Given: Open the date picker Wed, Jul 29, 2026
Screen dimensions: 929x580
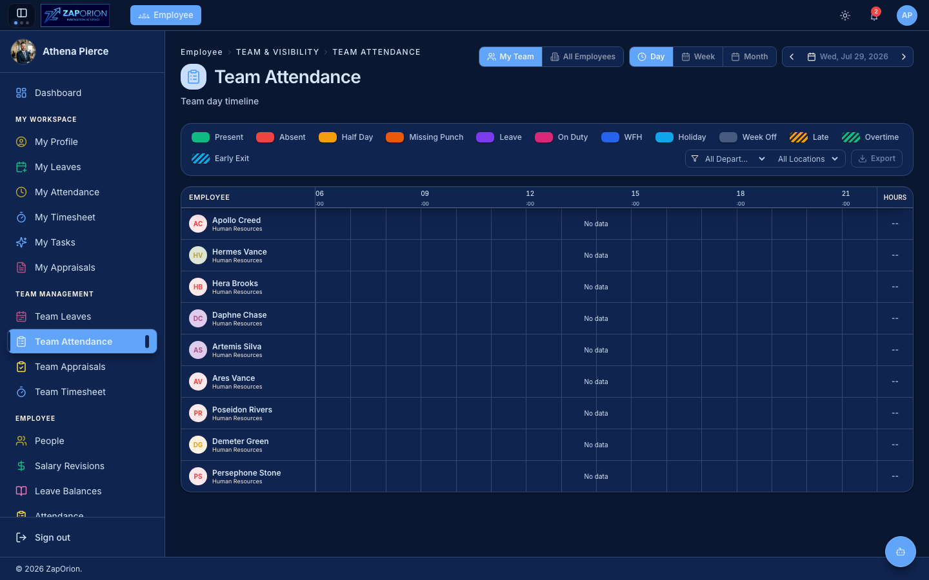Looking at the screenshot, I should pyautogui.click(x=848, y=57).
